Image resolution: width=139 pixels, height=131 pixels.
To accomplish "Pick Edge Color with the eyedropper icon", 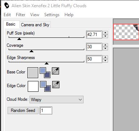I will [x=56, y=85].
